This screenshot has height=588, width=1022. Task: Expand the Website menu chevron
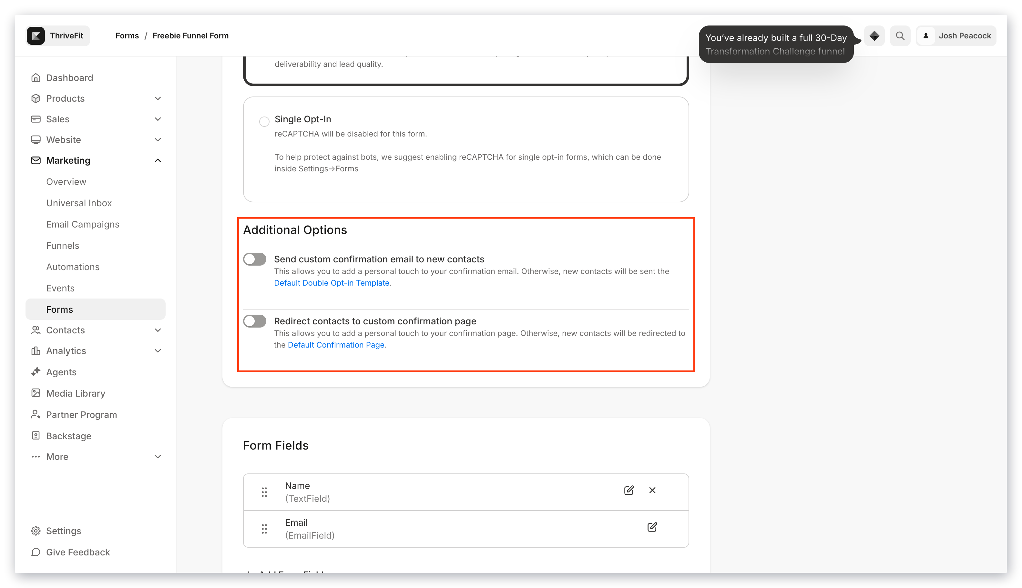pyautogui.click(x=158, y=139)
